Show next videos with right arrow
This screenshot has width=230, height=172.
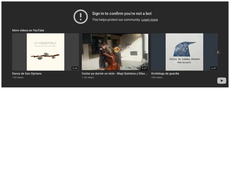point(218,52)
